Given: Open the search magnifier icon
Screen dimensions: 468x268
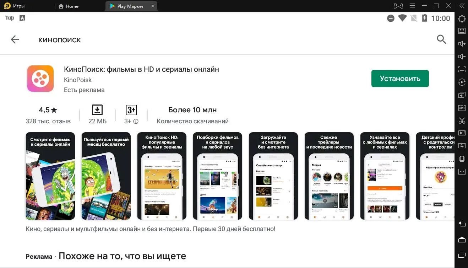Looking at the screenshot, I should 441,39.
